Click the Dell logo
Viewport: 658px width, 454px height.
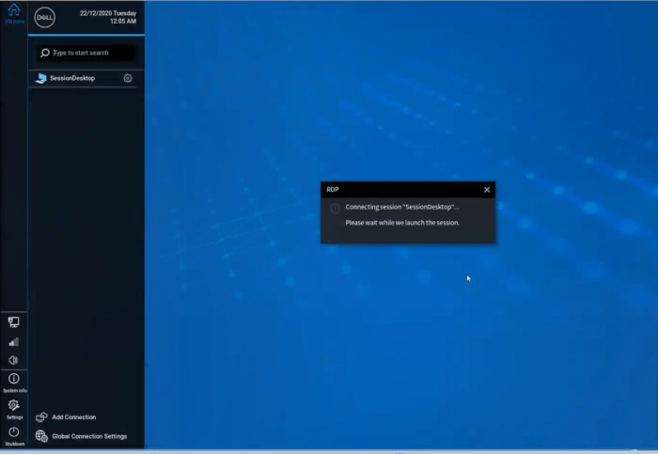[x=43, y=16]
